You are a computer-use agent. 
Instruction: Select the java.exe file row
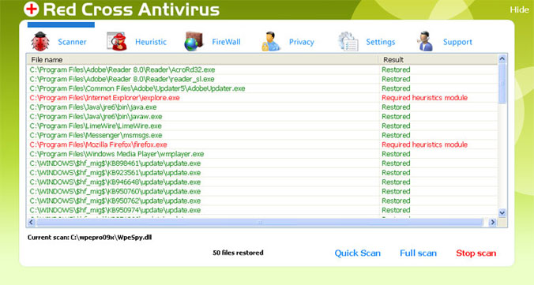(x=262, y=107)
